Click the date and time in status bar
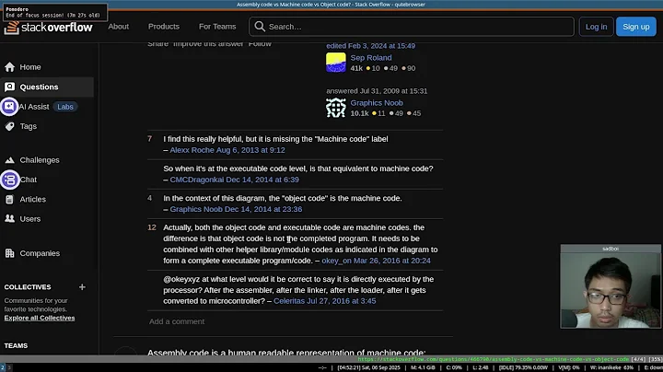 pyautogui.click(x=368, y=367)
